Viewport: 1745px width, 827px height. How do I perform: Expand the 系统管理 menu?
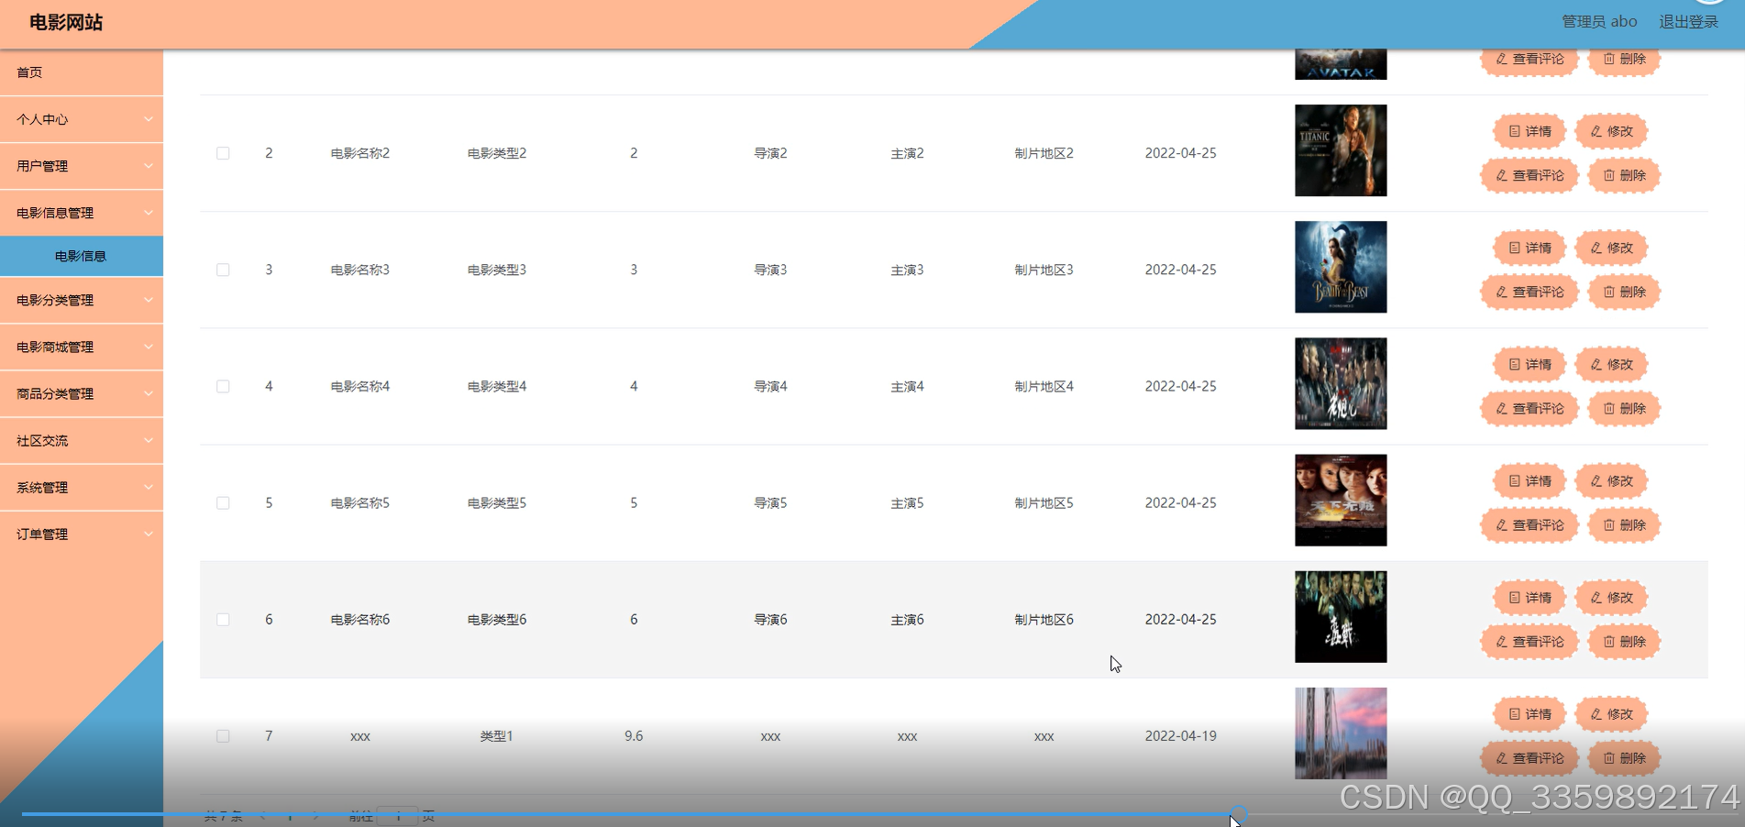tap(81, 487)
